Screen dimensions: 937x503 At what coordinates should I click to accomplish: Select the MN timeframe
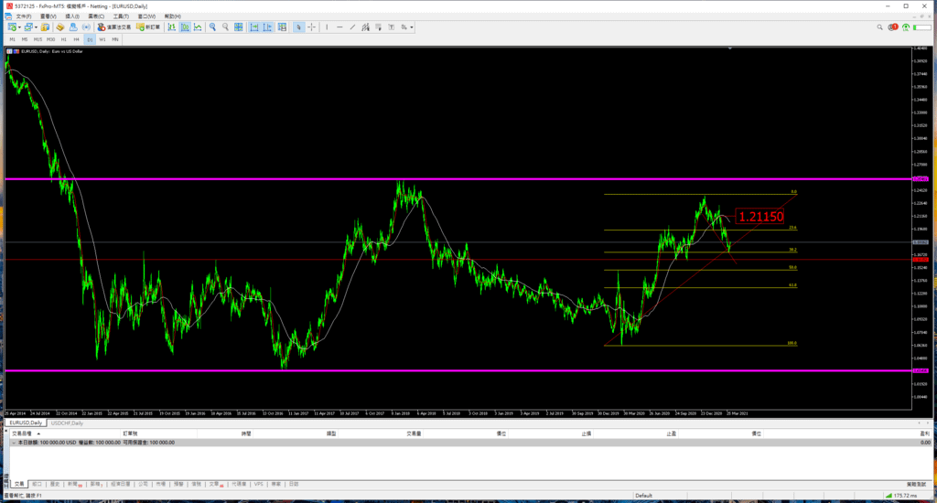coord(115,39)
